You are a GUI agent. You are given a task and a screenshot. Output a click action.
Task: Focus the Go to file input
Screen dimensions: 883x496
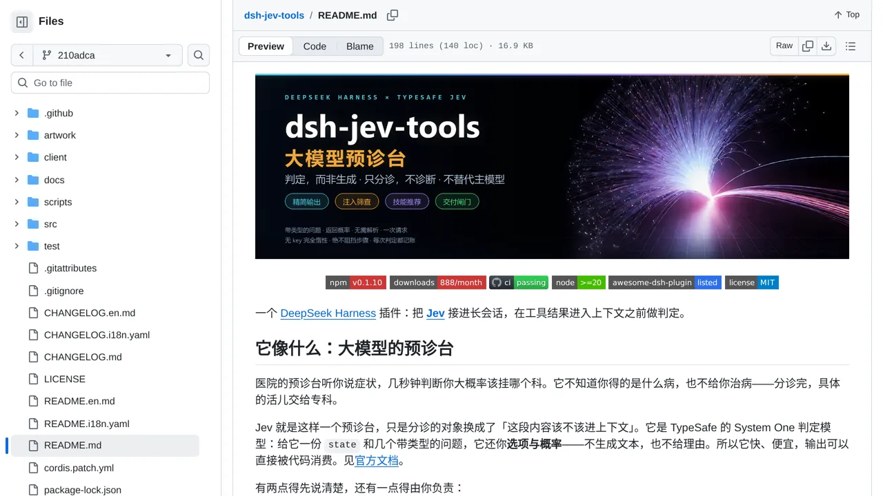coord(110,83)
